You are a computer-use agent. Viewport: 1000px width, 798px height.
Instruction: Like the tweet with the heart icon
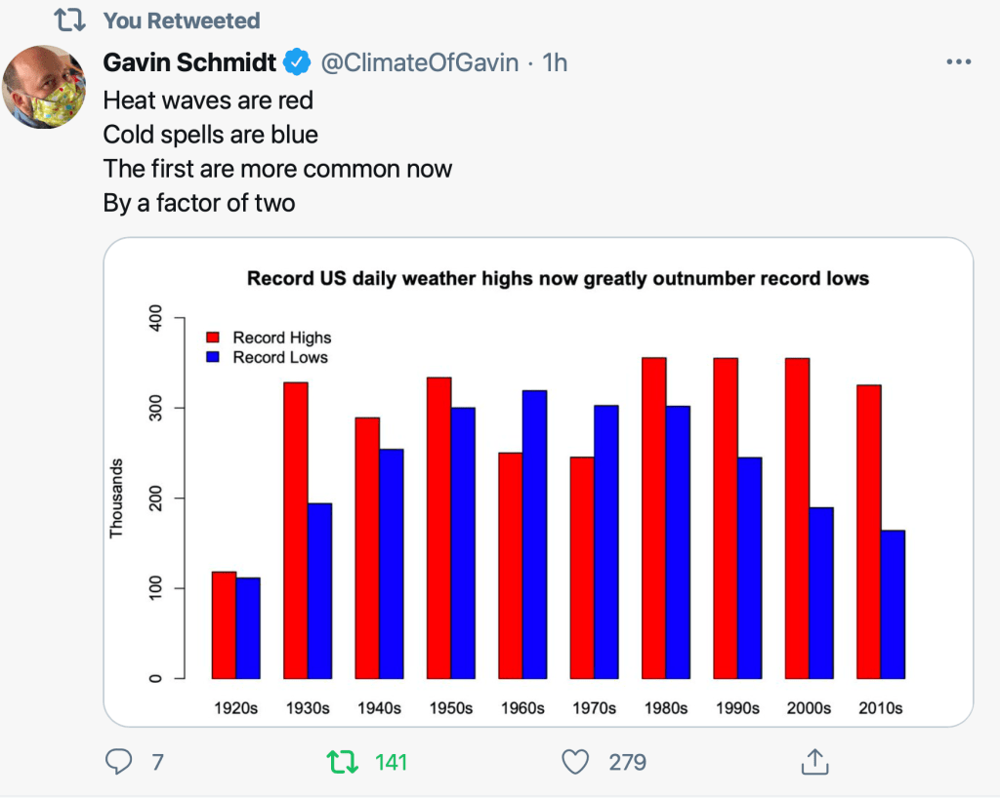[575, 762]
